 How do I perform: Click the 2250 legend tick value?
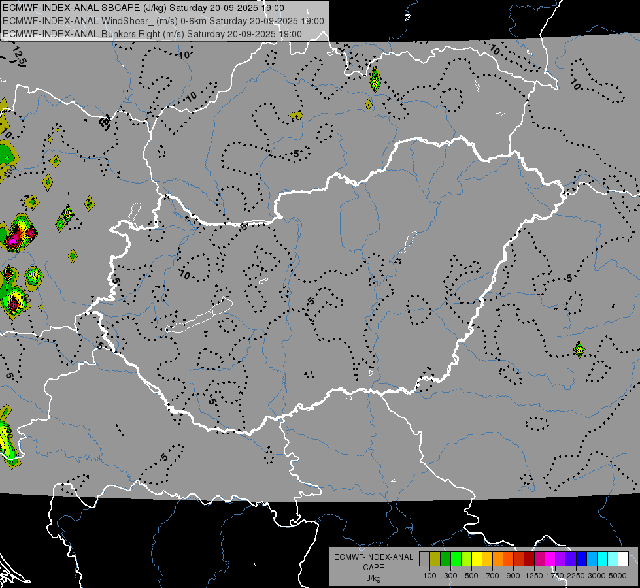[x=576, y=576]
